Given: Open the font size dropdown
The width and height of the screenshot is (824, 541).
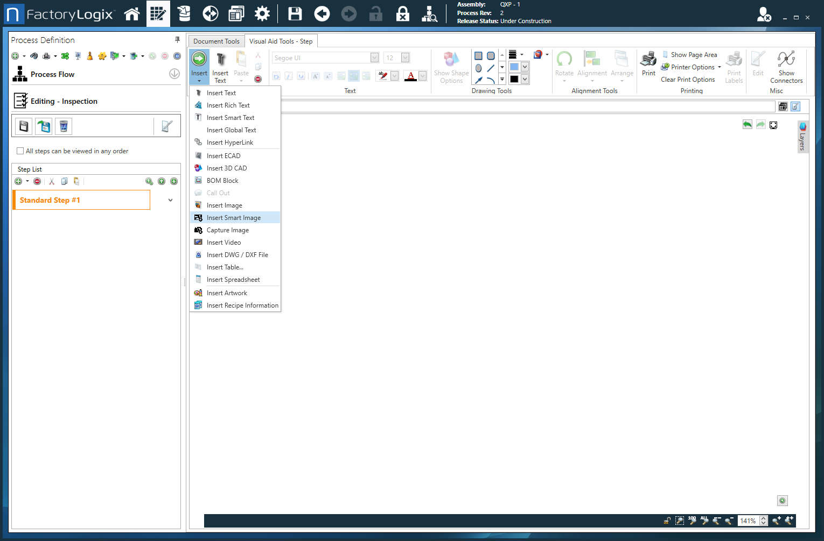Looking at the screenshot, I should (406, 58).
